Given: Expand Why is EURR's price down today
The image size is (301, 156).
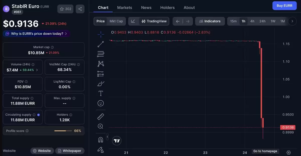Looking at the screenshot, I should pos(36,33).
